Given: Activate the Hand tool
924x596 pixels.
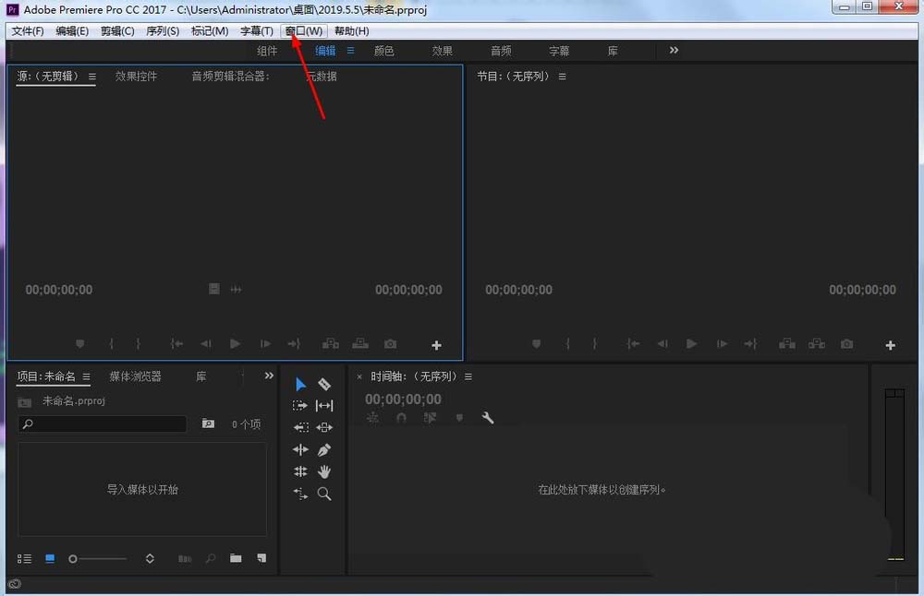Looking at the screenshot, I should pos(324,471).
